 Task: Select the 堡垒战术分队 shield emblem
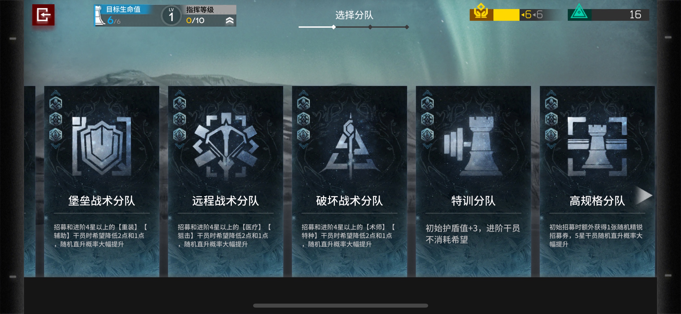tap(102, 146)
